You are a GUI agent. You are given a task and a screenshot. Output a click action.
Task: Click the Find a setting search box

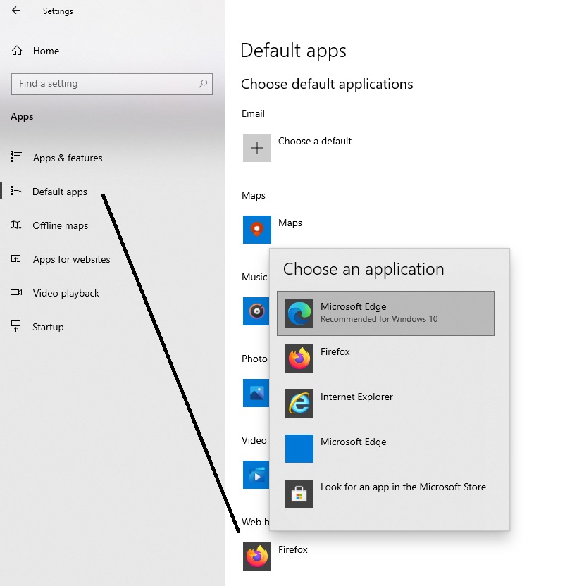(112, 83)
